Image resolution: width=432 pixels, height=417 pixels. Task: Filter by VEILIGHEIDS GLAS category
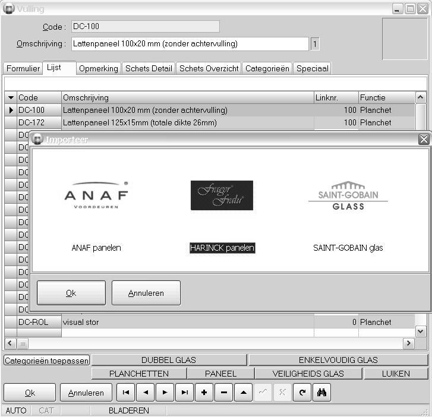[308, 374]
